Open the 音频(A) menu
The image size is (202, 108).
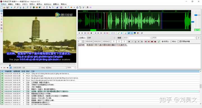[39, 4]
